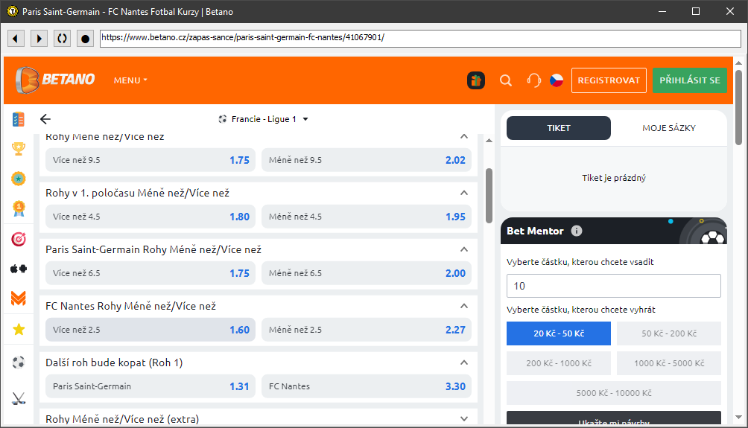
Task: Open the Bet Mentor info icon
Action: [576, 231]
